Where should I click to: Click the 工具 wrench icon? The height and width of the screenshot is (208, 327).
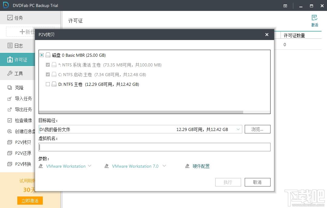click(x=10, y=73)
